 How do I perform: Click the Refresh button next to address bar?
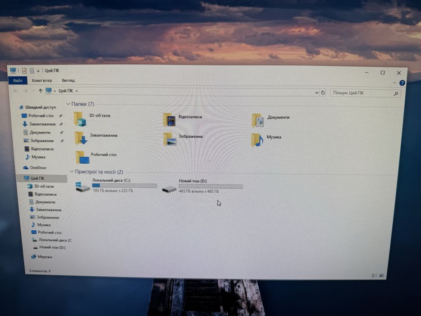click(323, 93)
